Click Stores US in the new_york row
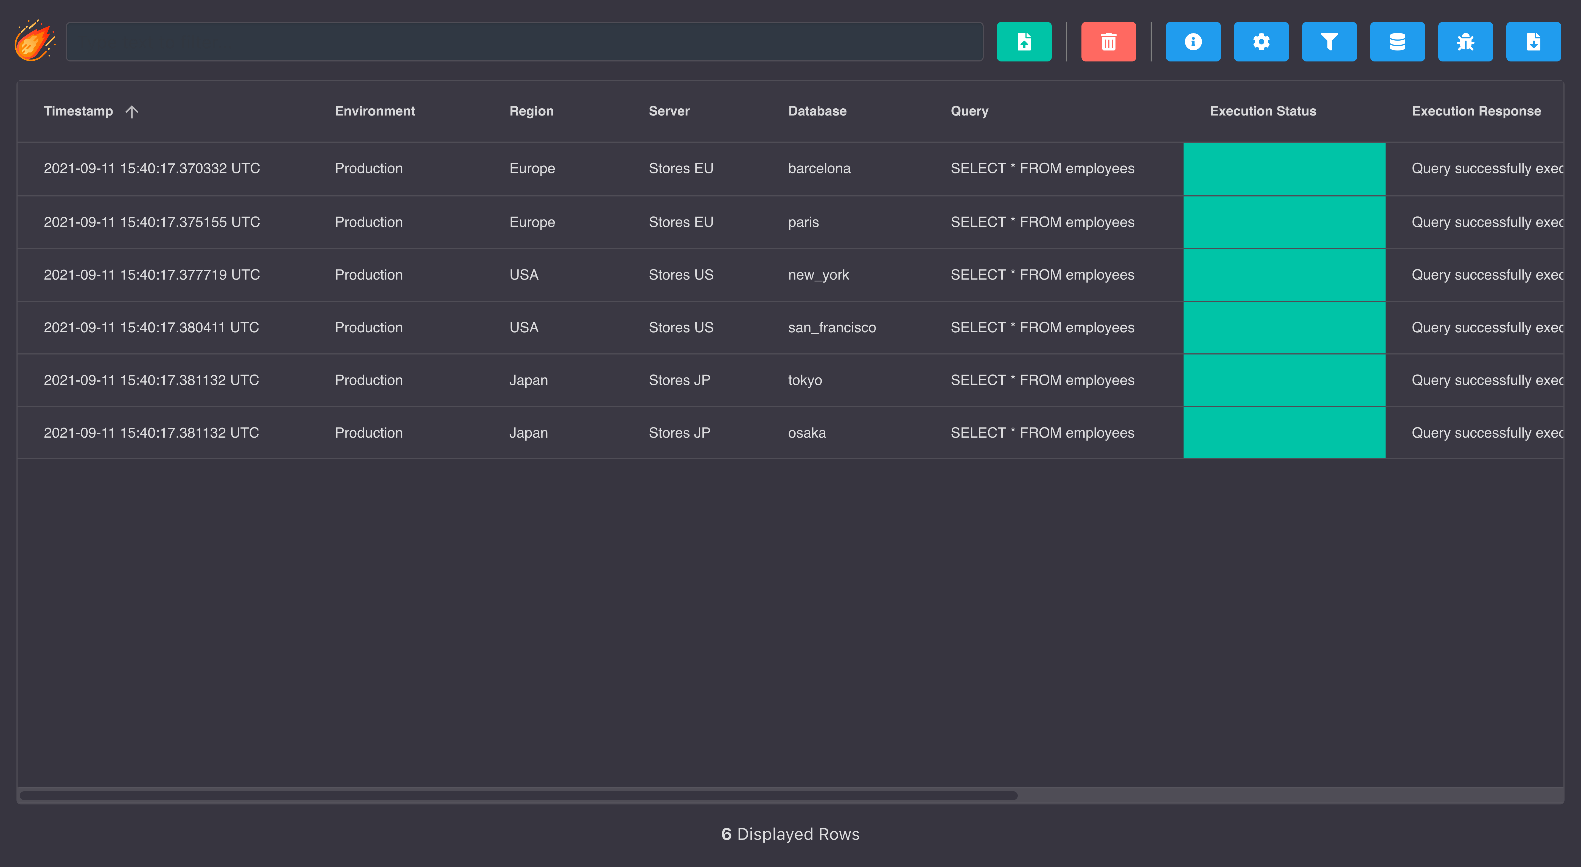The image size is (1581, 867). pyautogui.click(x=681, y=275)
